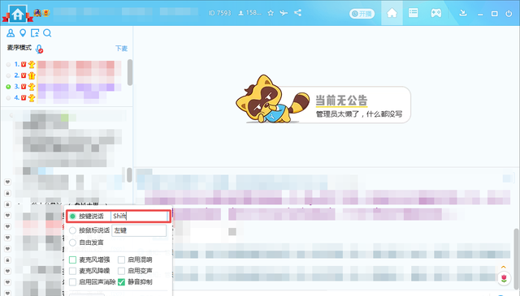Click the Shift hotkey input field
The width and height of the screenshot is (520, 296).
point(139,217)
